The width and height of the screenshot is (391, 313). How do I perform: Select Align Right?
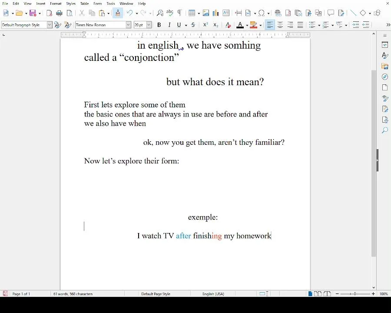(290, 25)
